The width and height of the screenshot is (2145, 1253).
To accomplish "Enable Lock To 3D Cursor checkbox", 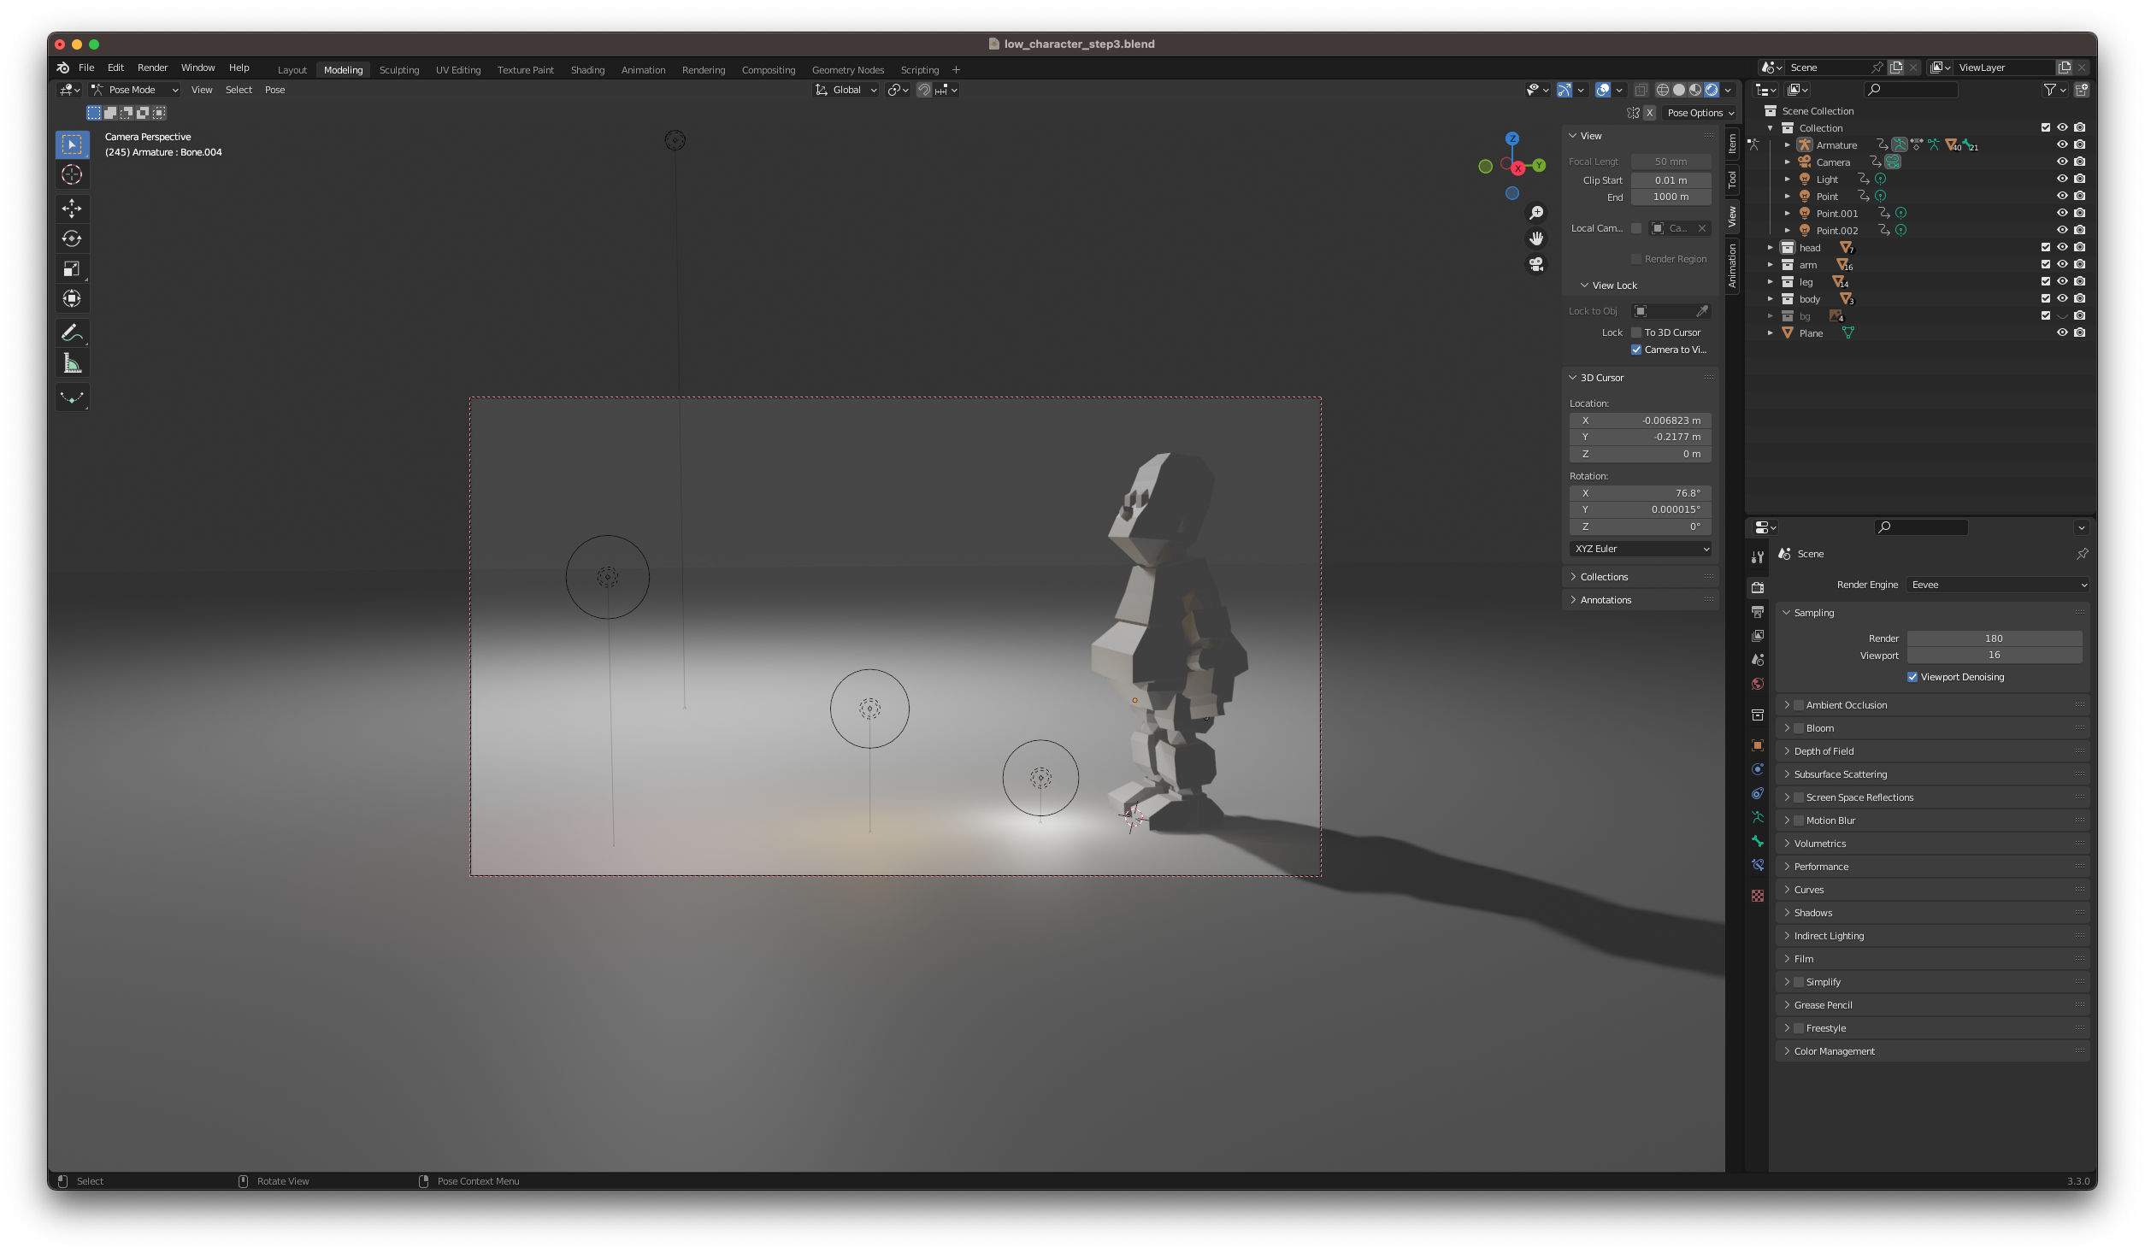I will click(x=1636, y=332).
